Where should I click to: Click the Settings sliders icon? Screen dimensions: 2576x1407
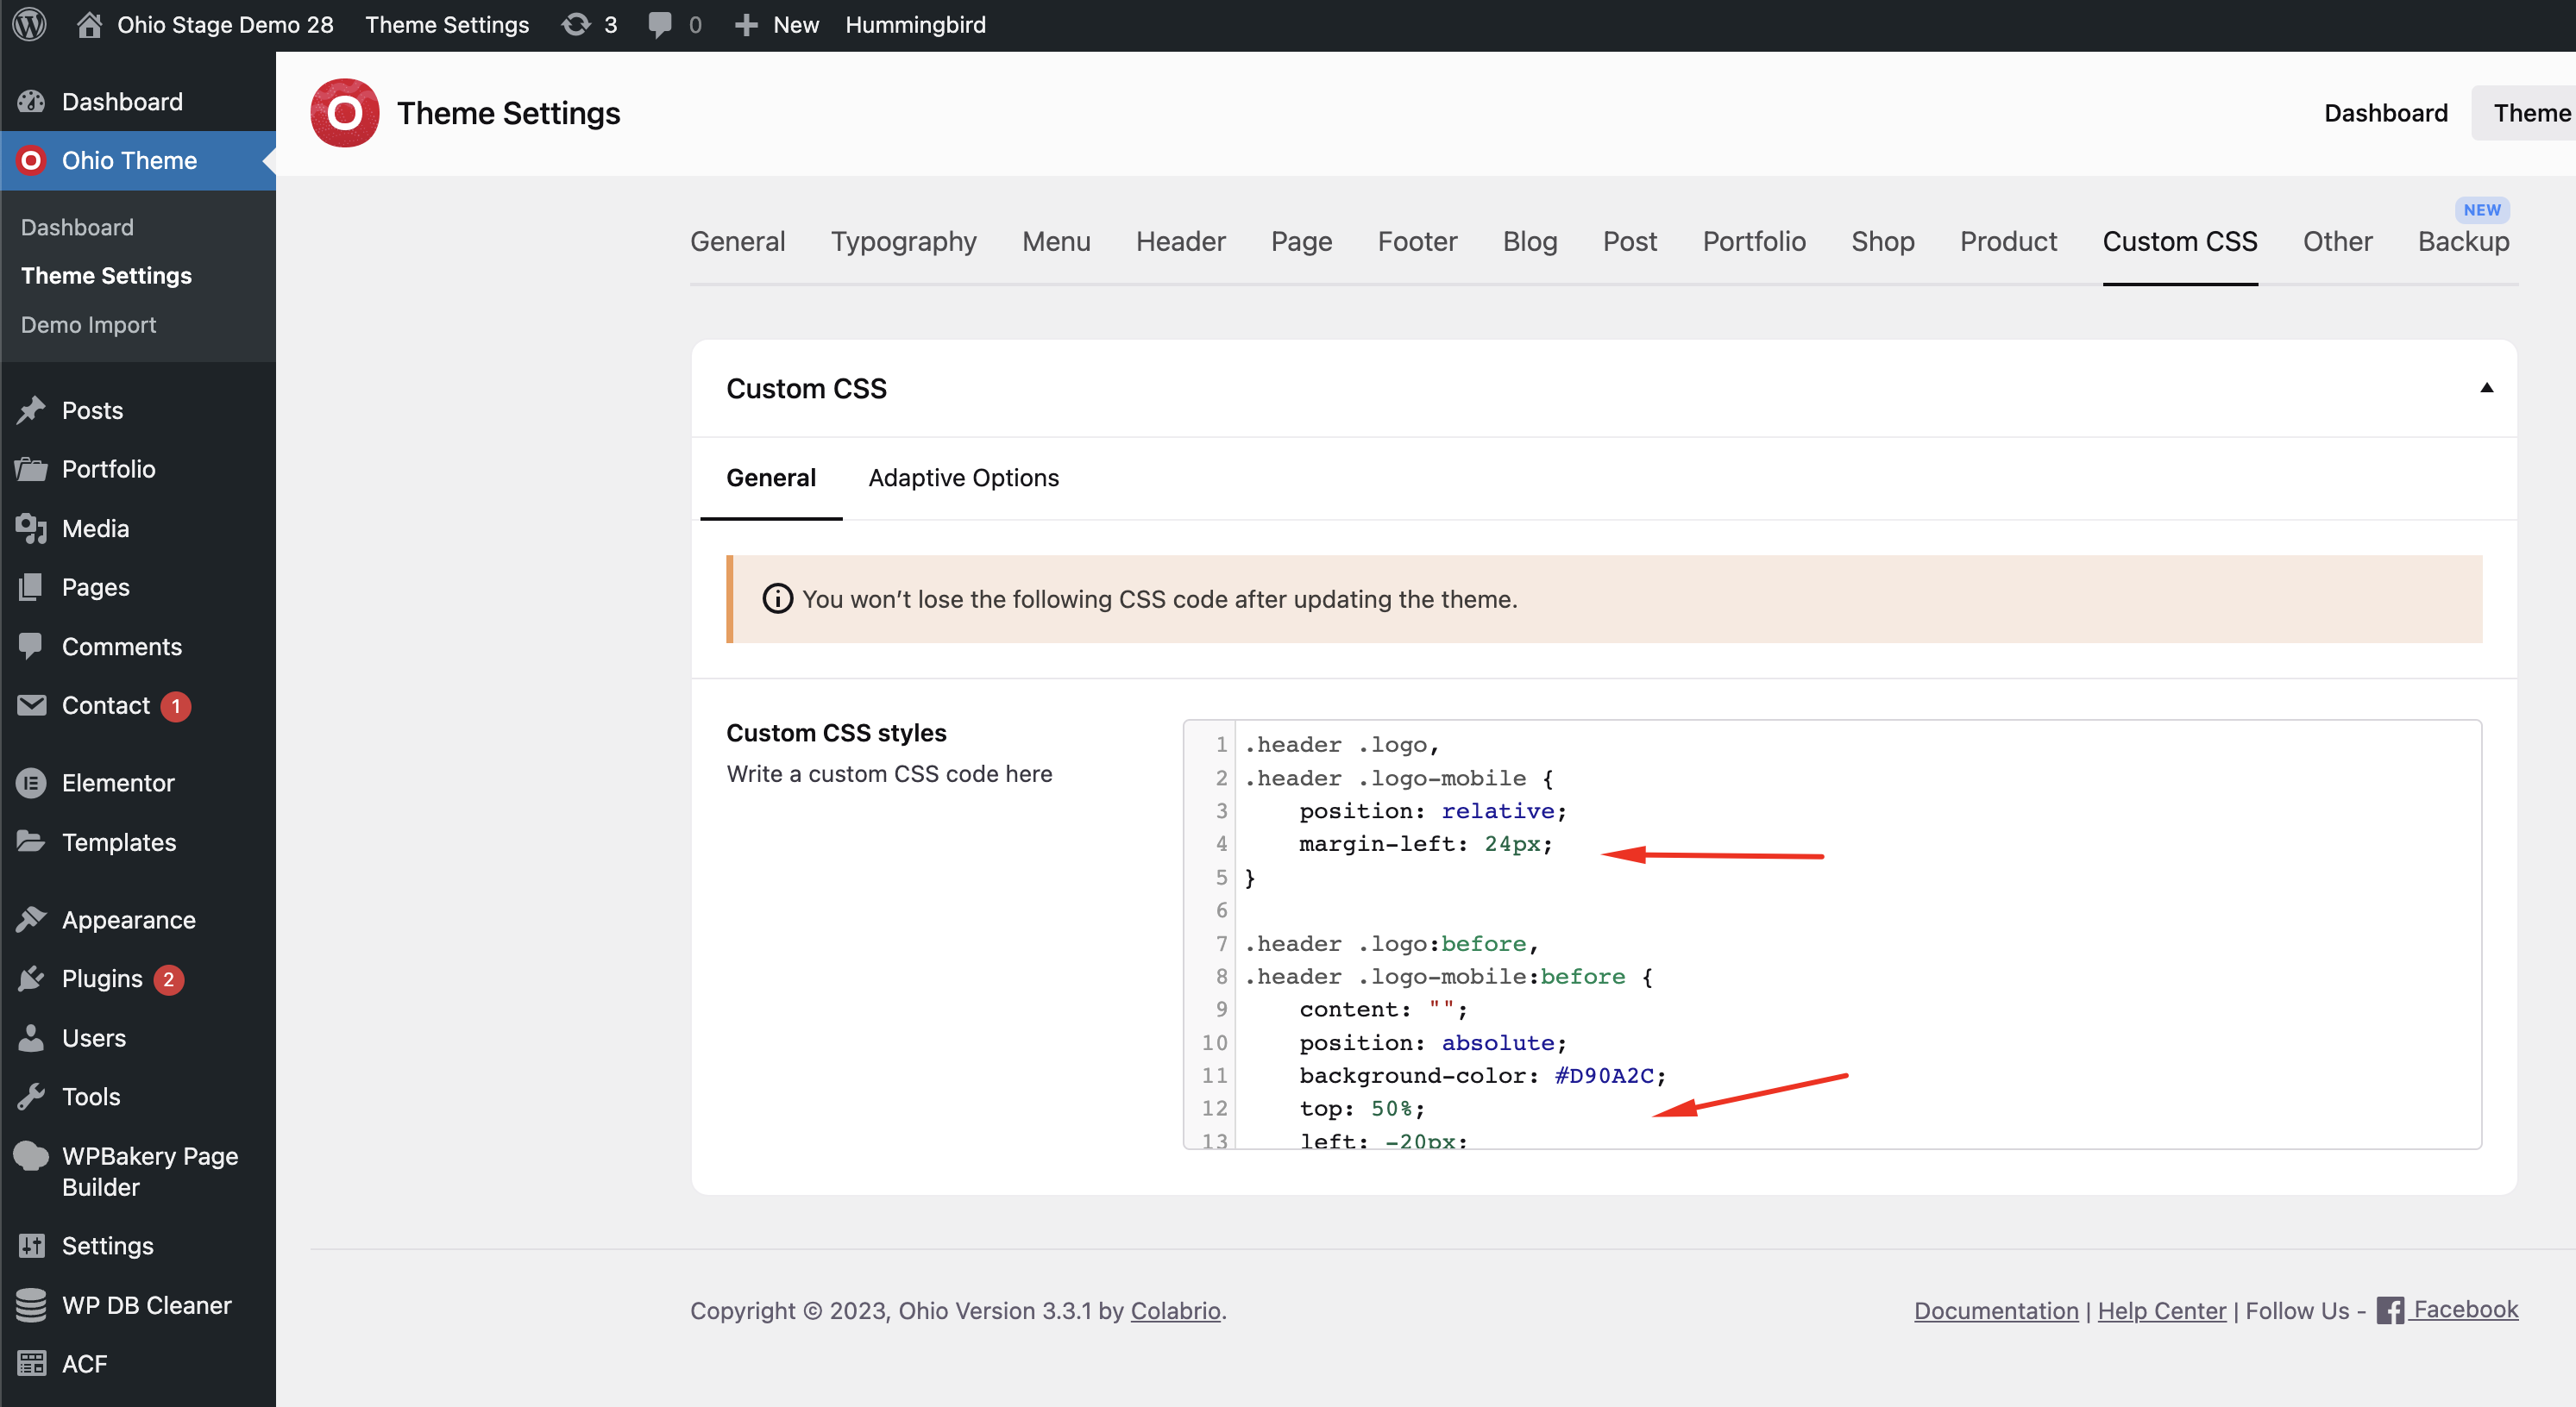(x=31, y=1246)
